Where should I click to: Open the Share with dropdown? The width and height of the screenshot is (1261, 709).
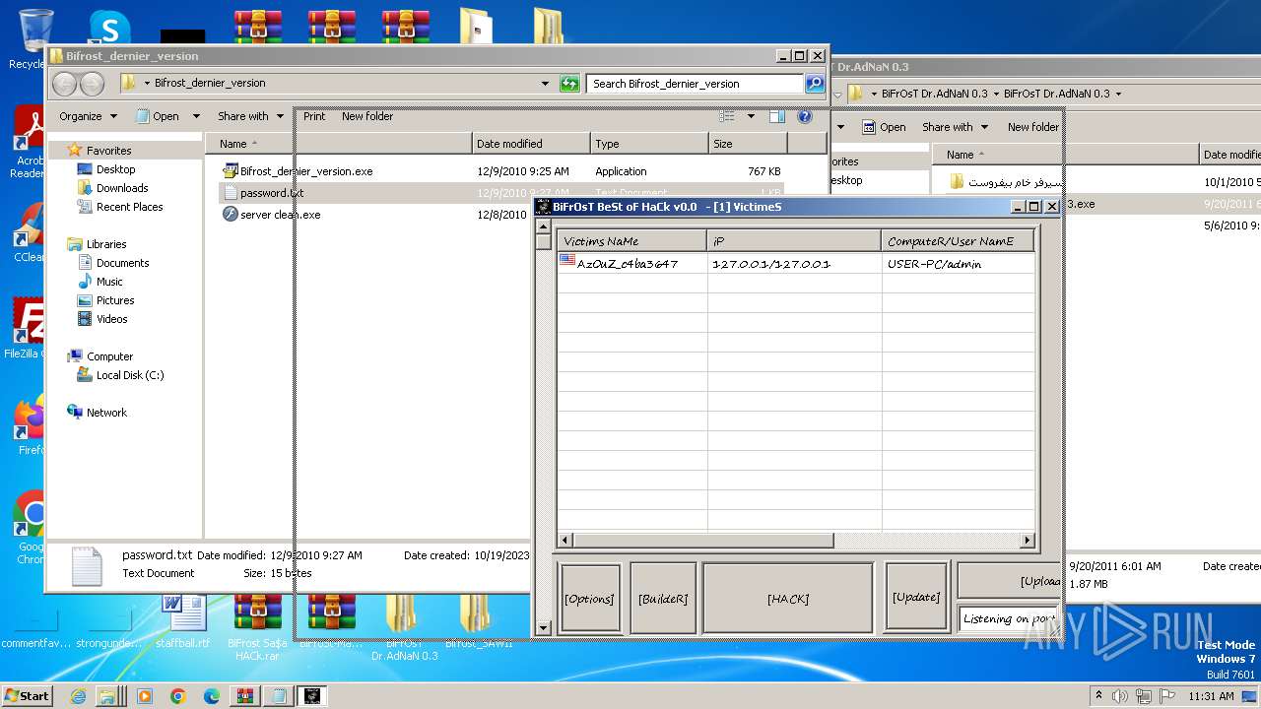pyautogui.click(x=250, y=116)
